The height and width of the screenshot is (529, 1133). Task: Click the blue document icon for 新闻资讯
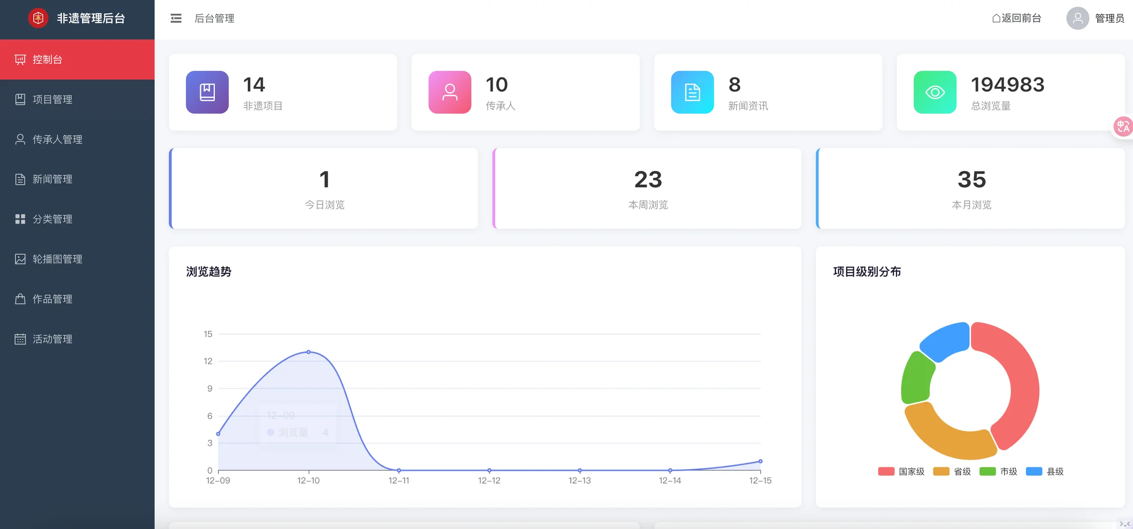692,92
